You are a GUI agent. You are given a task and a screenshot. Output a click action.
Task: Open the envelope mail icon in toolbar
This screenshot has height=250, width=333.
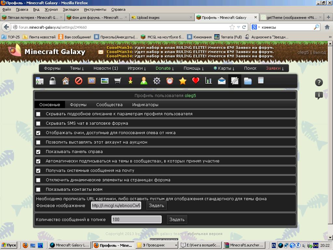tap(222, 81)
